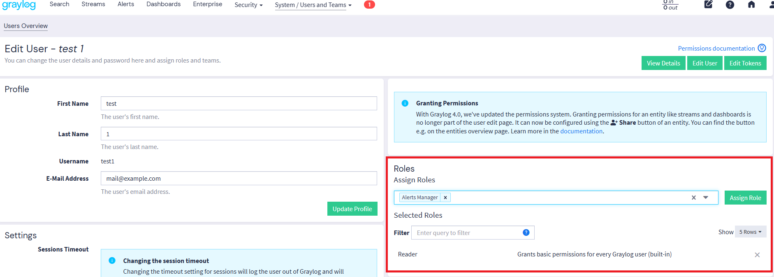Screen dimensions: 774x277
Task: Open the Streams menu item
Action: [x=93, y=4]
